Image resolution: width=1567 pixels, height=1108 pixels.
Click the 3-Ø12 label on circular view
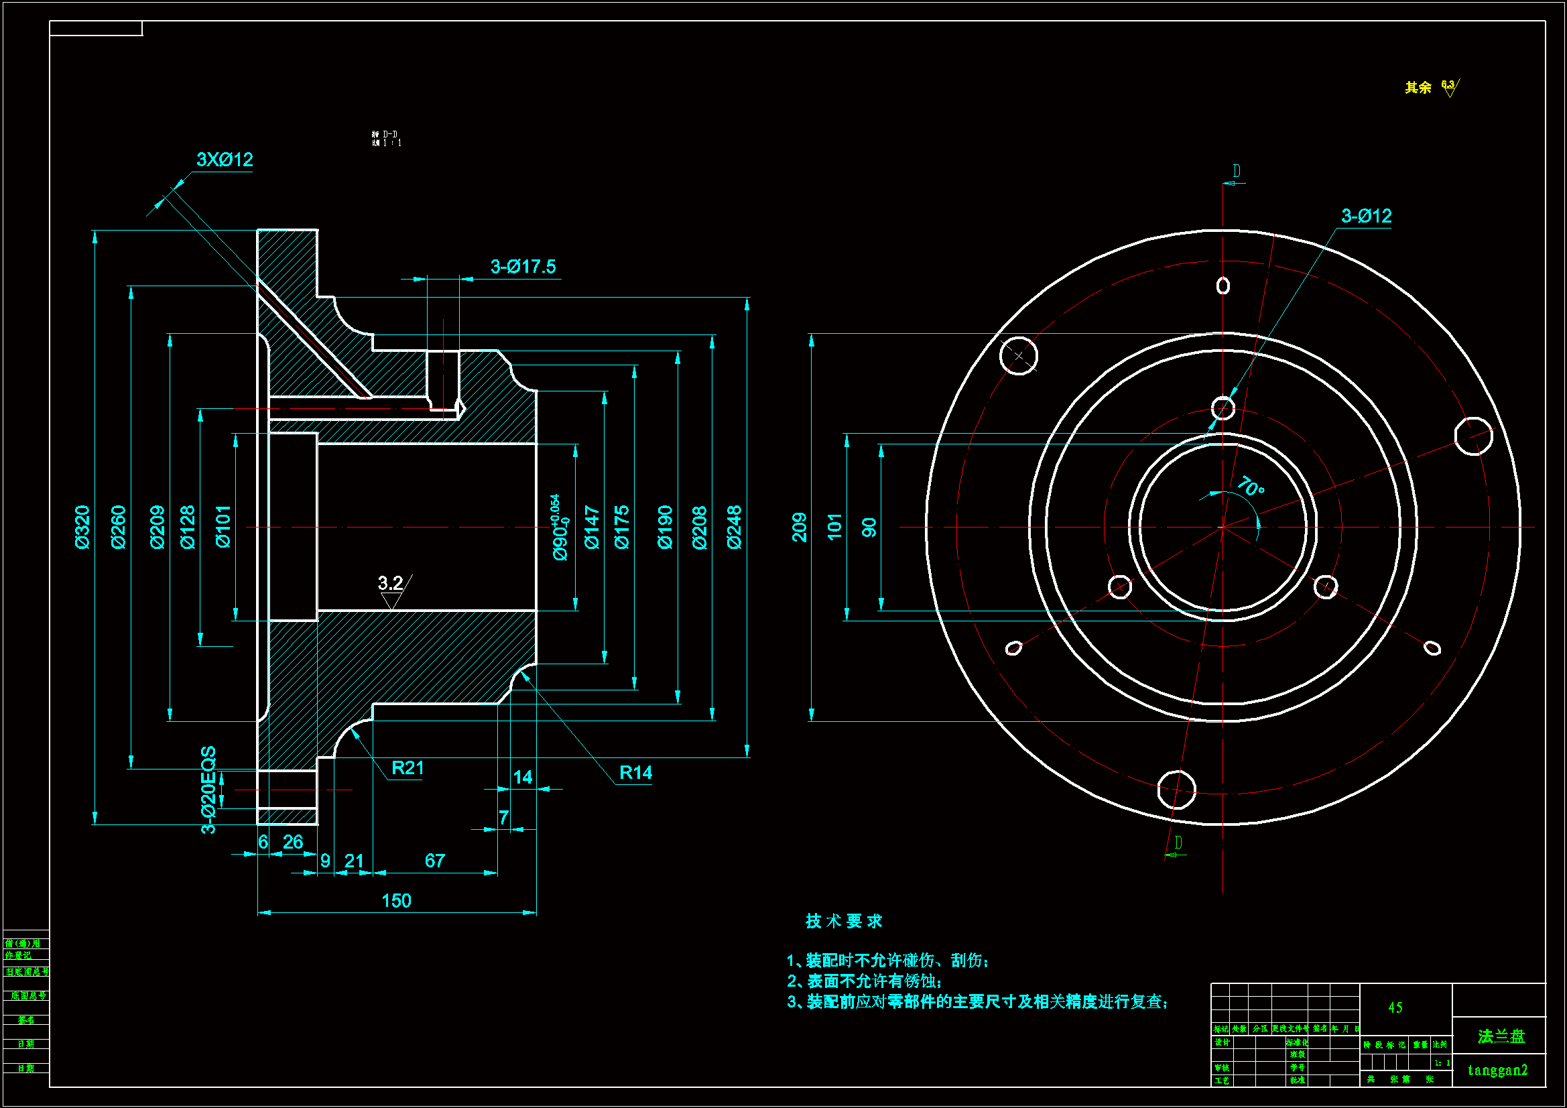(1366, 217)
